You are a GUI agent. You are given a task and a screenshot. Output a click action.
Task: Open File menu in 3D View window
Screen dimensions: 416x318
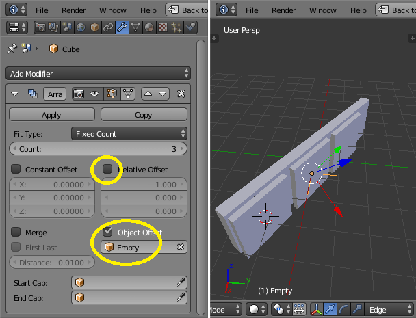pyautogui.click(x=252, y=10)
